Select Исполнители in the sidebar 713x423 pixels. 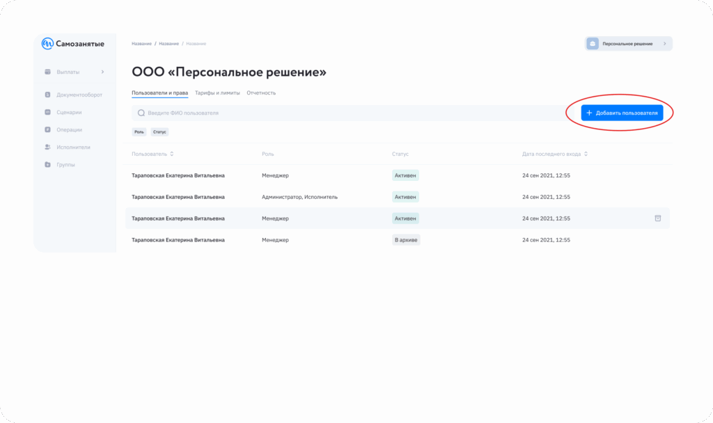tap(72, 147)
